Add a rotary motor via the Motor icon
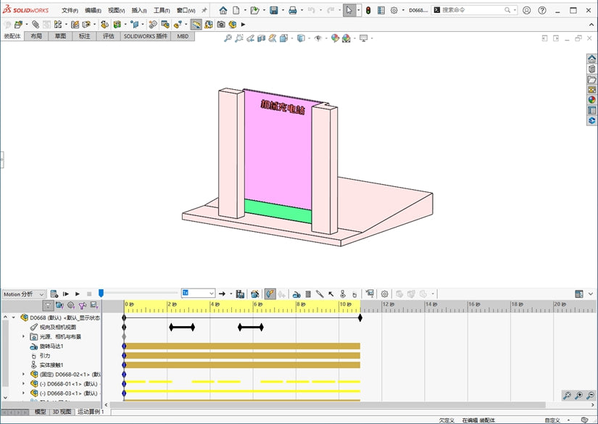598x424 pixels. pyautogui.click(x=296, y=294)
